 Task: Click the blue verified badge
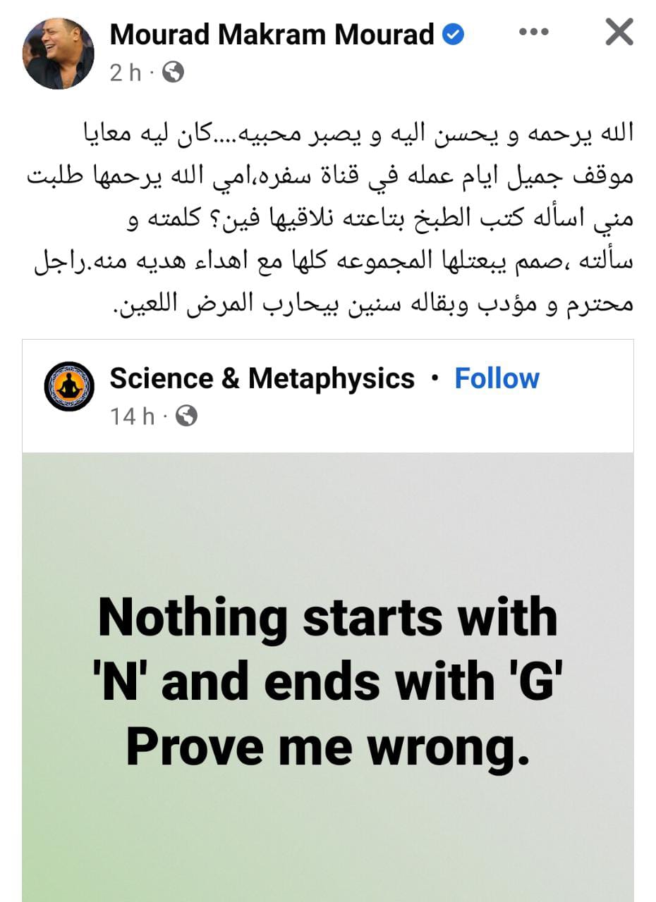tap(454, 35)
